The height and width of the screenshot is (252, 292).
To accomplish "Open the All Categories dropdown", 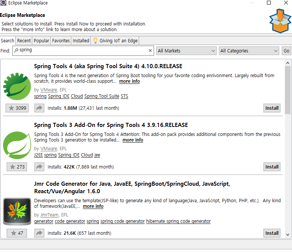I will click(249, 51).
